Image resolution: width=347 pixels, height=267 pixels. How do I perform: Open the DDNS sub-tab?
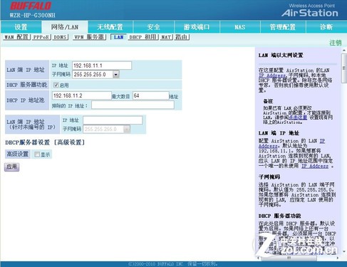tap(61, 37)
